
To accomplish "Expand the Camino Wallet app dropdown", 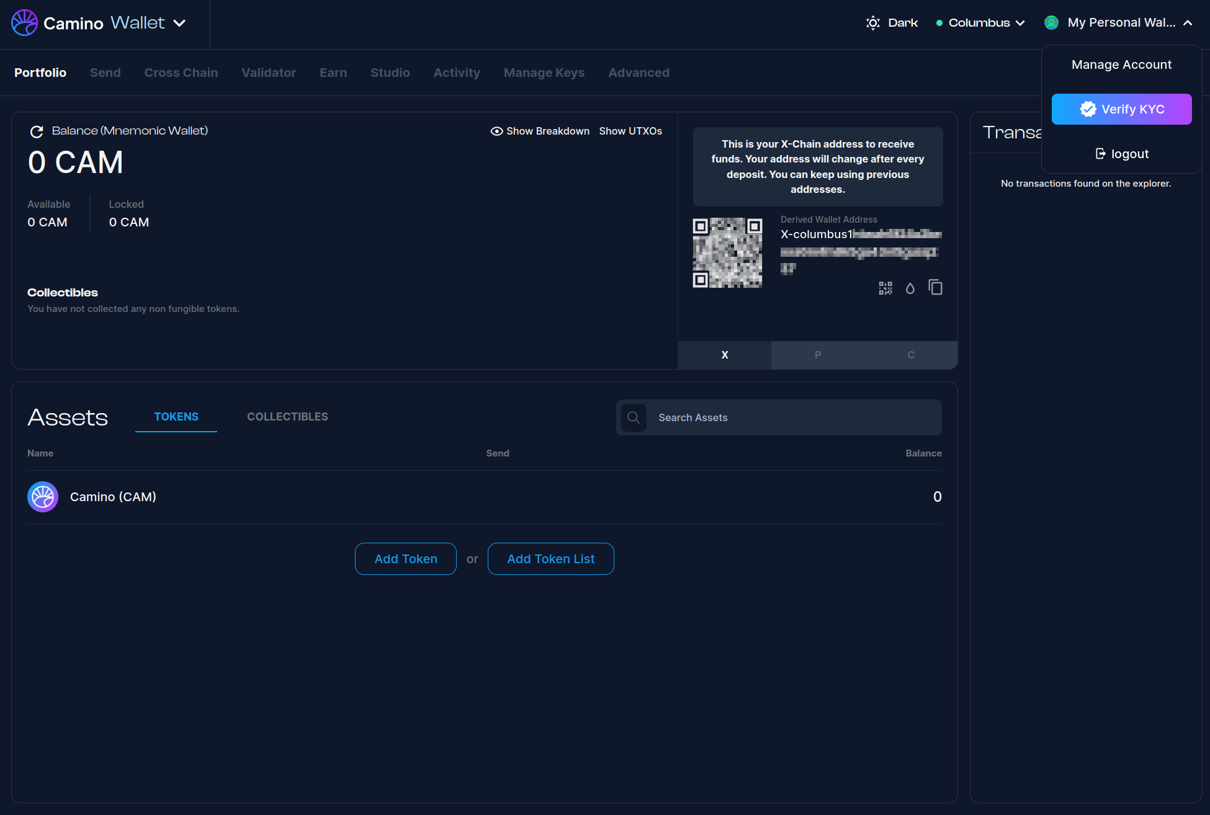I will [x=179, y=23].
